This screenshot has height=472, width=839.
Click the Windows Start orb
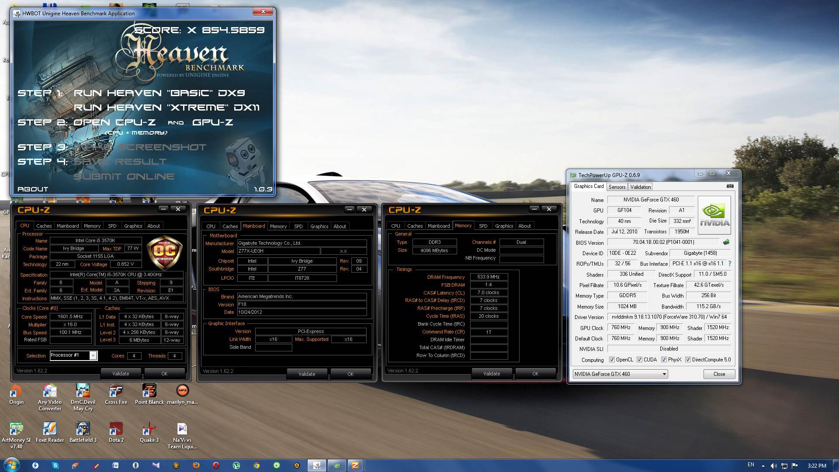[11, 465]
